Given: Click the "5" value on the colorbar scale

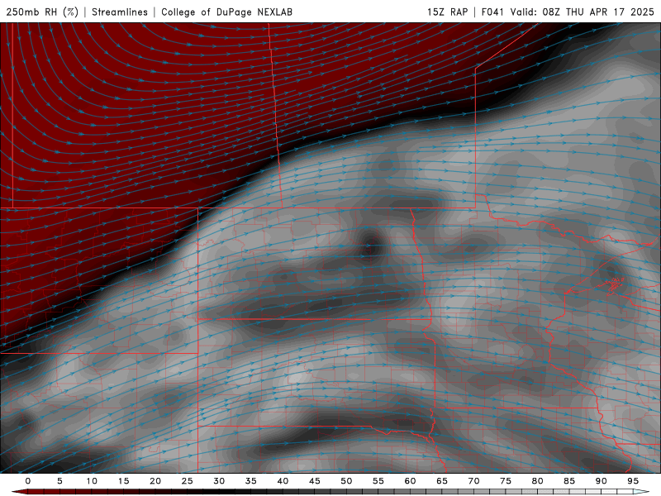Looking at the screenshot, I should pos(59,481).
